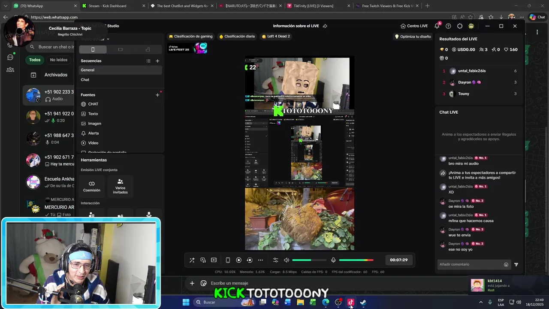
Task: Open the magic wand effects tool
Action: (x=192, y=260)
